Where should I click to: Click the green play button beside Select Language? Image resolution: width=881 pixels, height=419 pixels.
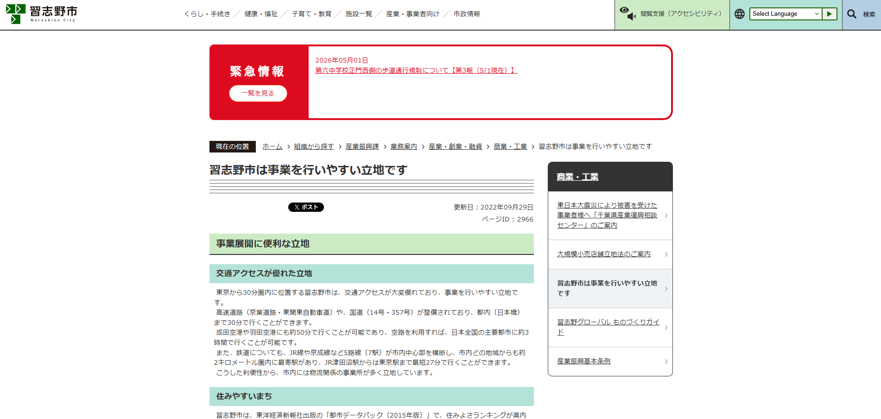tap(830, 14)
